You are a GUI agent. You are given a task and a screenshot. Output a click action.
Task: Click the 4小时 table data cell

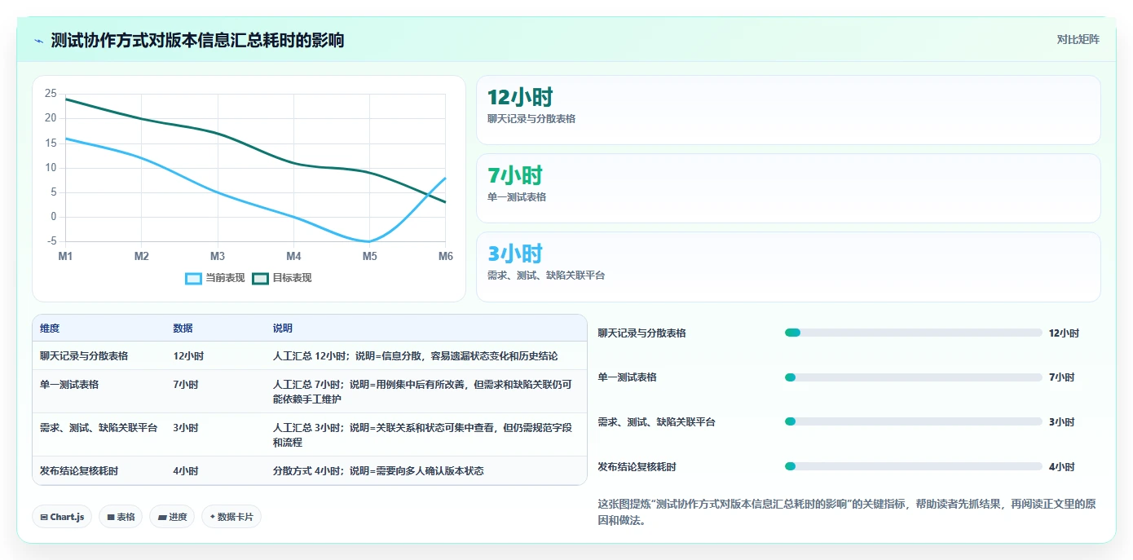pos(186,471)
